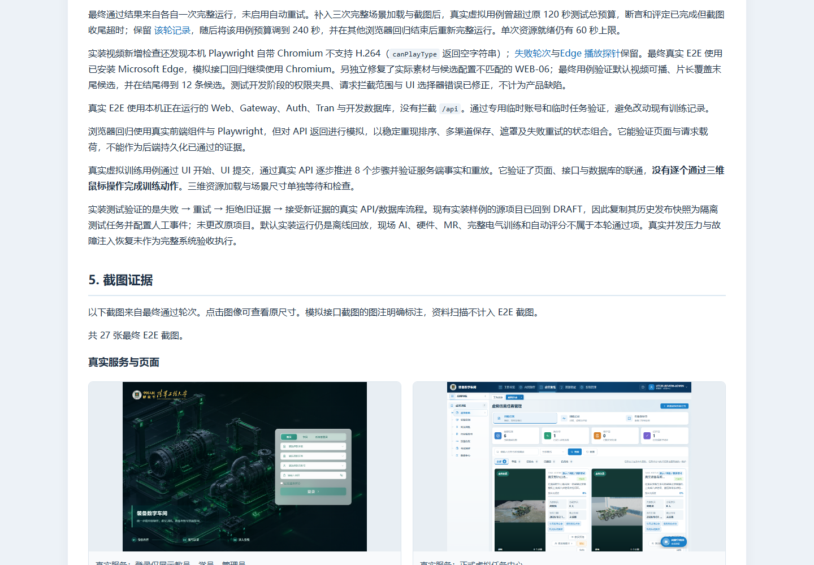Click the password visibility eye icon in login form
814x565 pixels.
[x=341, y=475]
